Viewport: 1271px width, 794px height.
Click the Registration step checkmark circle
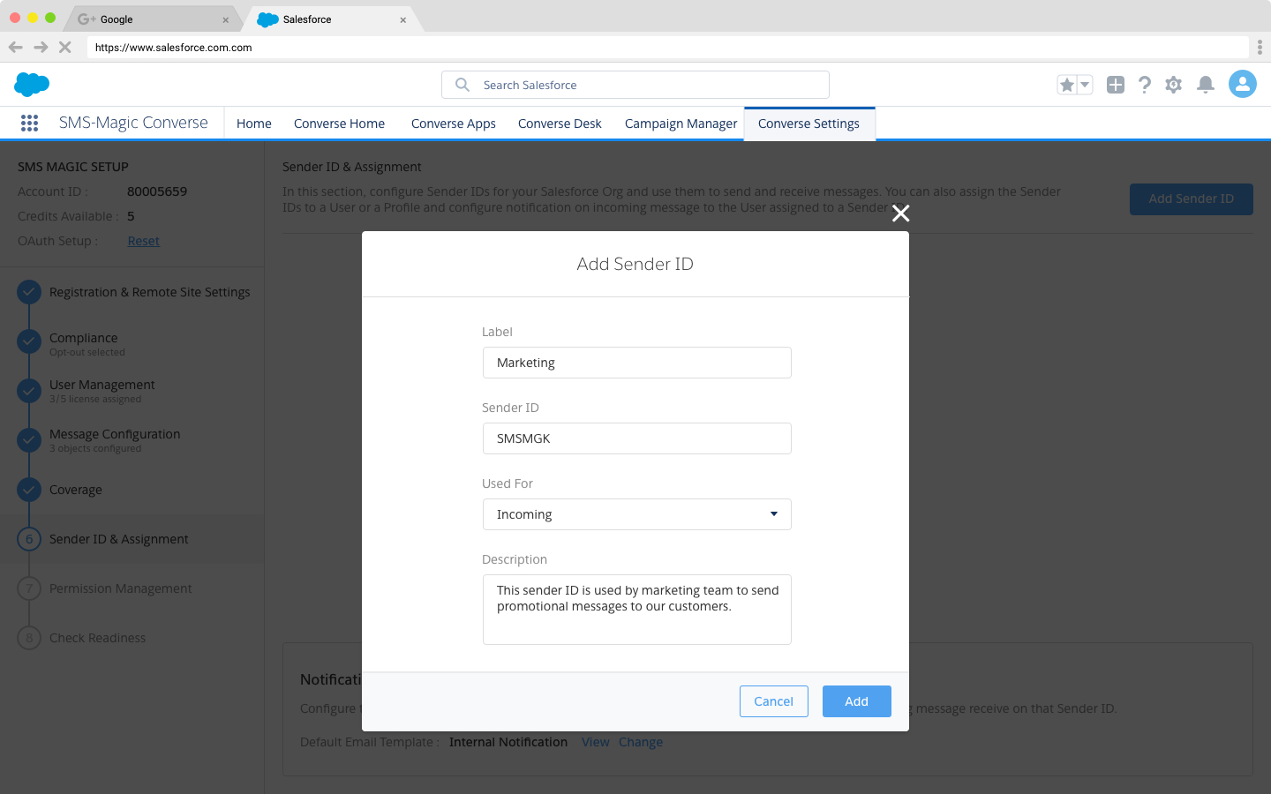29,292
